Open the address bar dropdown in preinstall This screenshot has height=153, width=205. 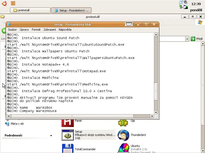pos(187,39)
